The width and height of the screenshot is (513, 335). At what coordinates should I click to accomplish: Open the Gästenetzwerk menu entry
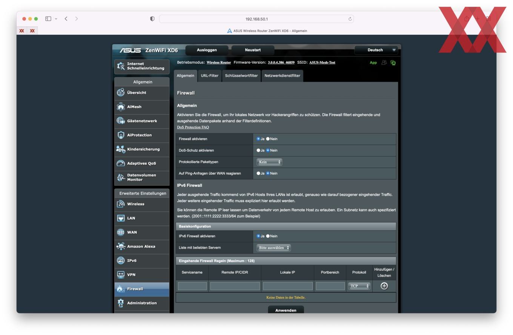pyautogui.click(x=142, y=121)
